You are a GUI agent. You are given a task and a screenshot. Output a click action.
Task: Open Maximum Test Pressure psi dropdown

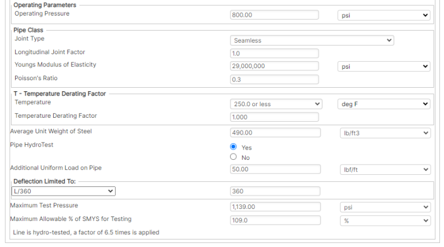click(x=384, y=207)
